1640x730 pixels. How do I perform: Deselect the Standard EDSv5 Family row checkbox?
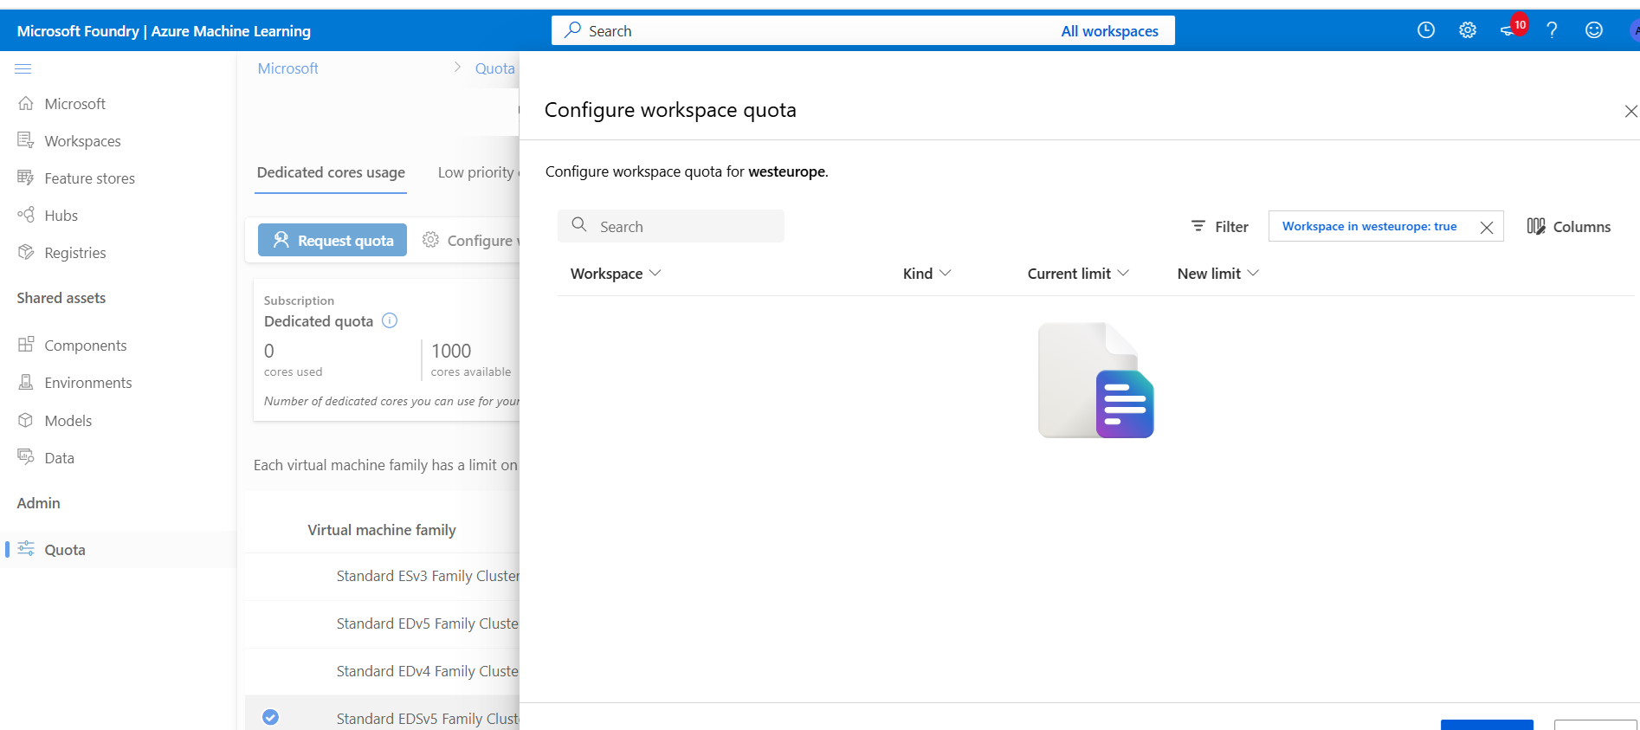pyautogui.click(x=270, y=717)
